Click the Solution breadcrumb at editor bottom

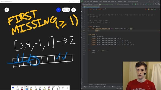91,85
